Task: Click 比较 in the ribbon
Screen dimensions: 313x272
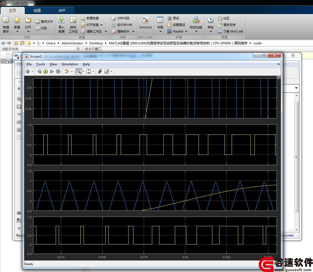Action: pyautogui.click(x=41, y=28)
